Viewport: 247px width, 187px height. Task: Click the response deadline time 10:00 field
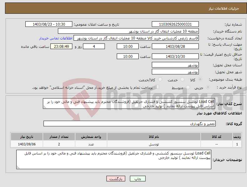click(128, 46)
